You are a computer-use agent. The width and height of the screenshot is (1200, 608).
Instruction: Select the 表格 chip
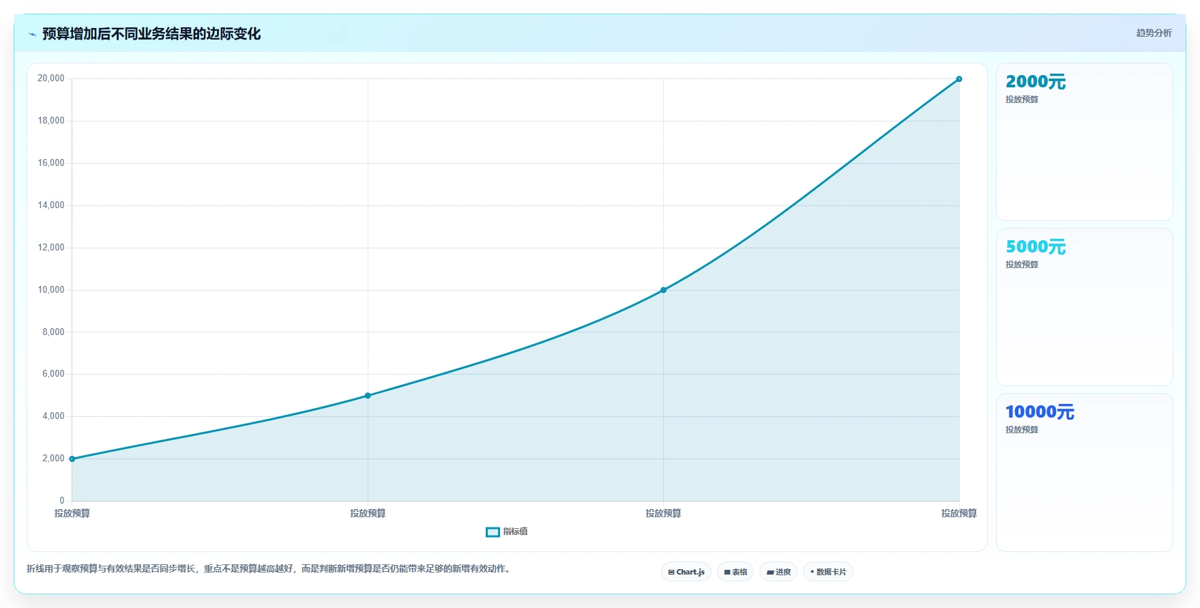coord(735,572)
